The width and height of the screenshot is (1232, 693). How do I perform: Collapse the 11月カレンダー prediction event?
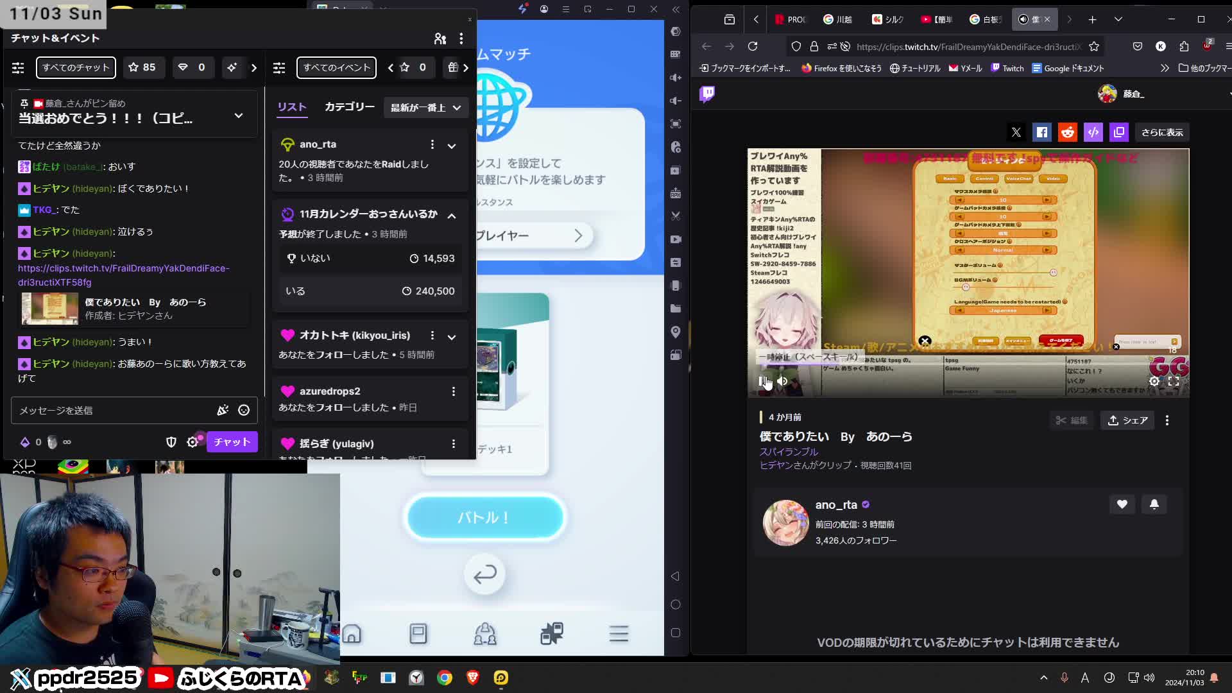[452, 216]
